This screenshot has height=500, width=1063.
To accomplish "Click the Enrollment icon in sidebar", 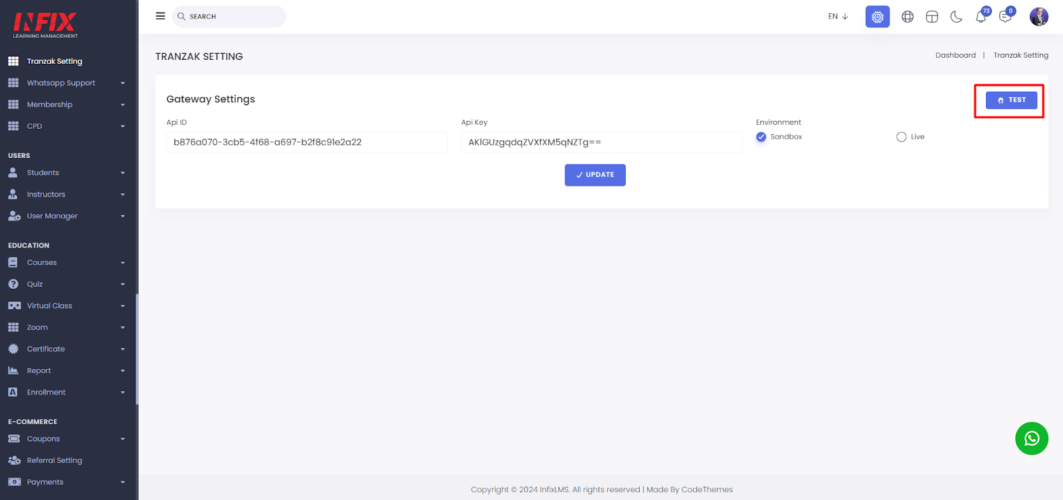I will [x=13, y=392].
